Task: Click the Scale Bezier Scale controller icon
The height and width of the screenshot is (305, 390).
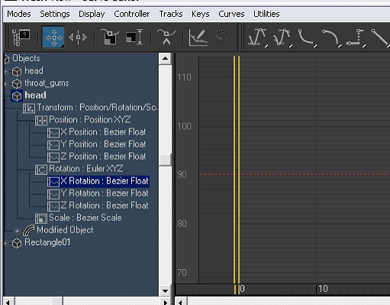Action: [x=41, y=219]
